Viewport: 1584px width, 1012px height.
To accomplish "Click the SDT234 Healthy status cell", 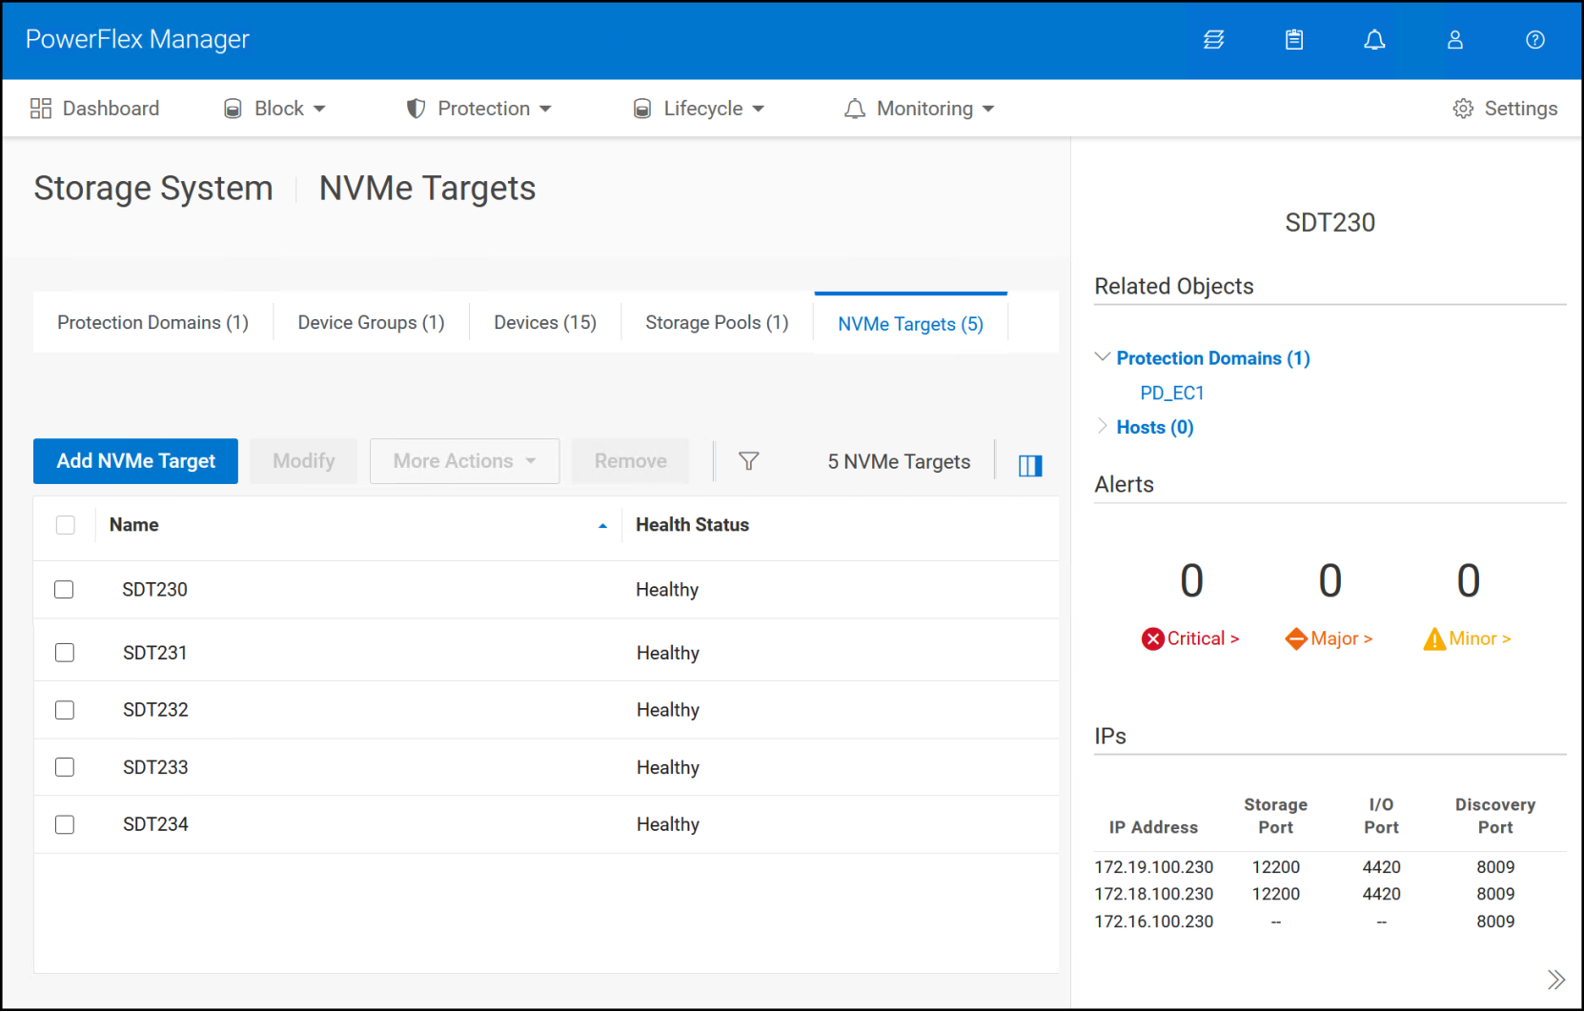I will [668, 824].
